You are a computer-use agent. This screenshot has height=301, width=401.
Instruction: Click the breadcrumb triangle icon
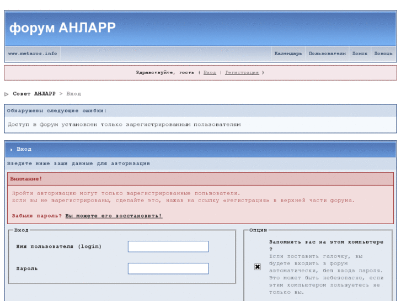(x=7, y=94)
